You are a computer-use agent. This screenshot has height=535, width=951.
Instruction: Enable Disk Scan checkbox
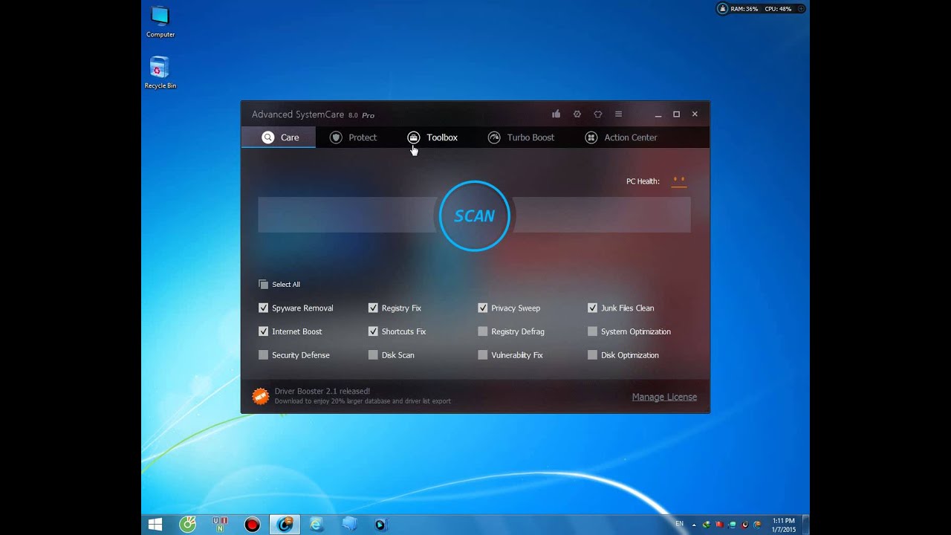tap(373, 355)
